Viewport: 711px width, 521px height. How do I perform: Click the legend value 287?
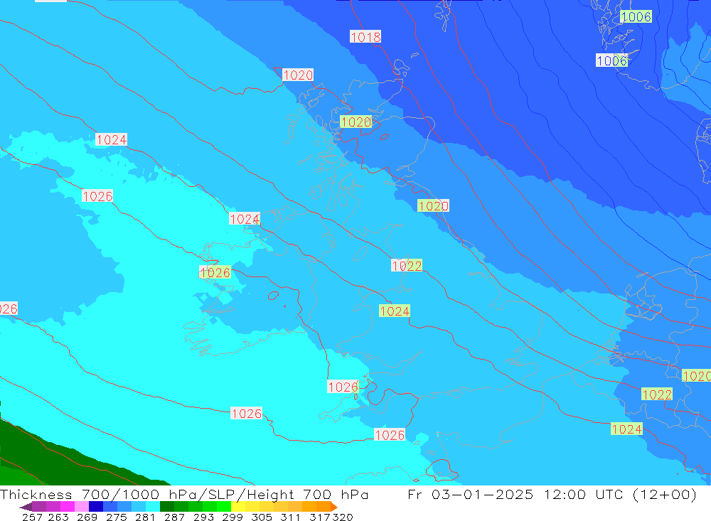click(175, 517)
